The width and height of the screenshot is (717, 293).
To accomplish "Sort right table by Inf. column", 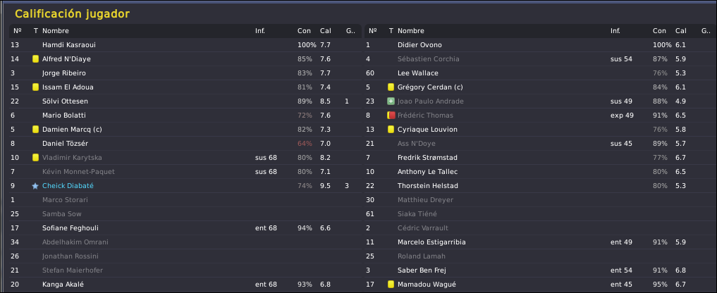I will coord(616,31).
